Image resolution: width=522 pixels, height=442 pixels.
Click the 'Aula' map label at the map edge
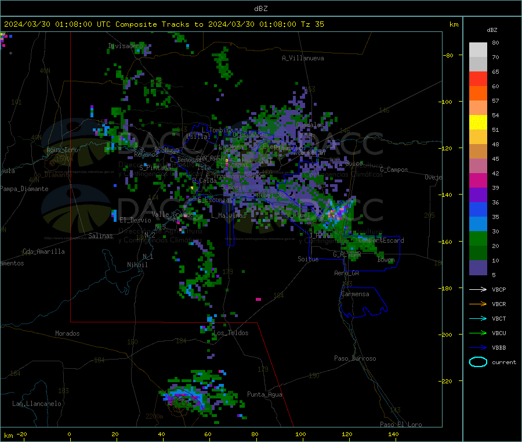[x=8, y=171]
